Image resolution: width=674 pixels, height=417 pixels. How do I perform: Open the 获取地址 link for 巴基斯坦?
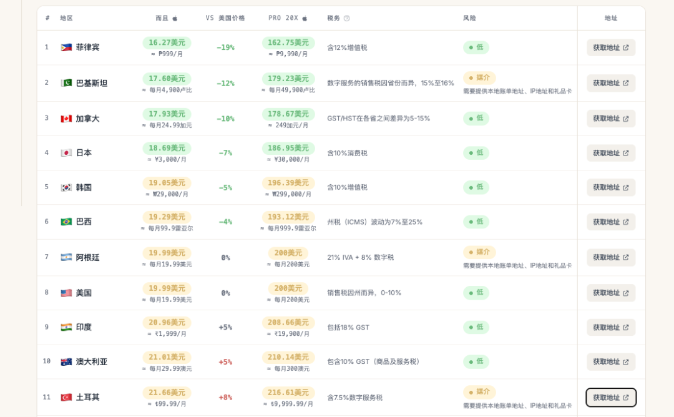pyautogui.click(x=611, y=83)
